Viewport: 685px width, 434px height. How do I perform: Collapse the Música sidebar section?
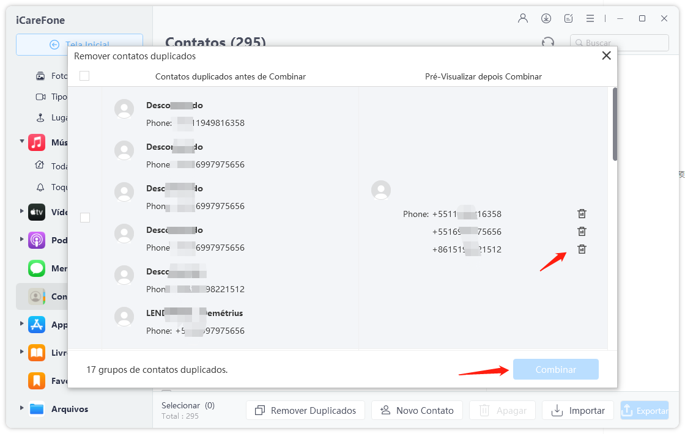coord(22,142)
